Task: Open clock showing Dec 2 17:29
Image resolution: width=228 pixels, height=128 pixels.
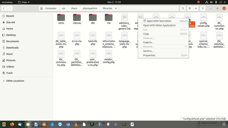Action: (x=114, y=2)
